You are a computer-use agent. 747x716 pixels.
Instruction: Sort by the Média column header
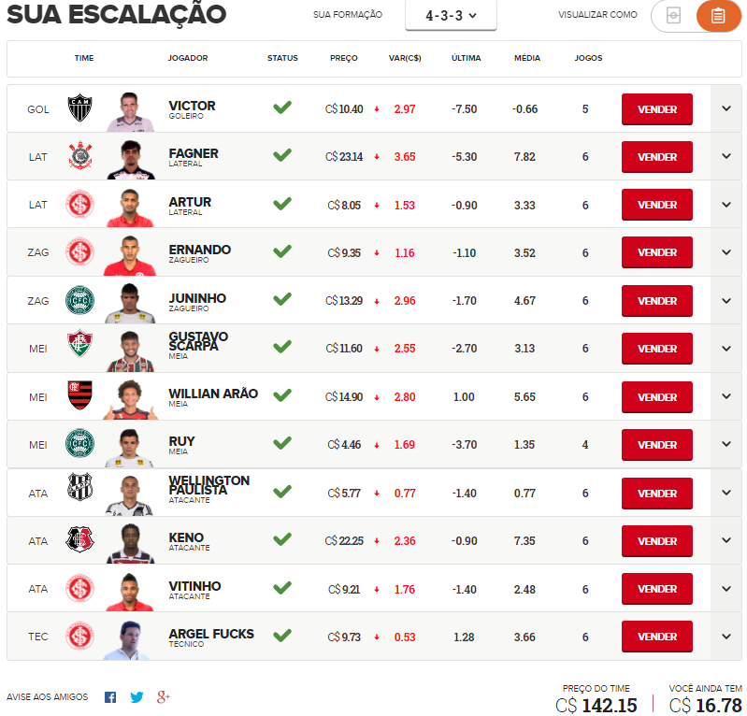click(x=527, y=58)
